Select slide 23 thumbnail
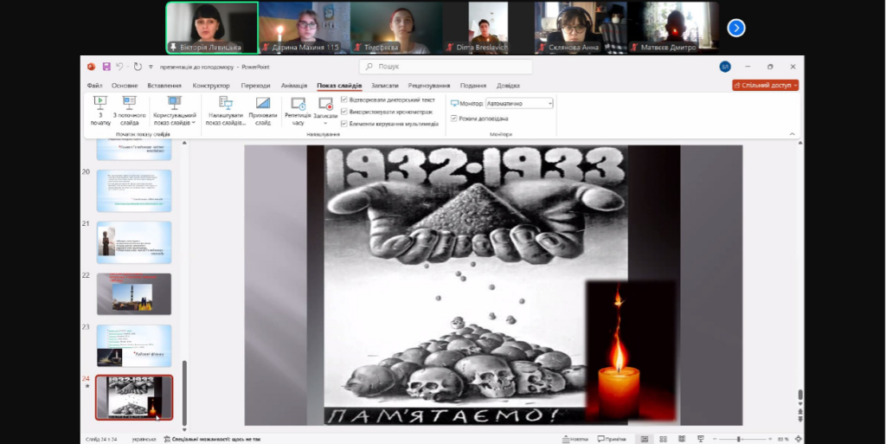The width and height of the screenshot is (886, 444). click(134, 345)
